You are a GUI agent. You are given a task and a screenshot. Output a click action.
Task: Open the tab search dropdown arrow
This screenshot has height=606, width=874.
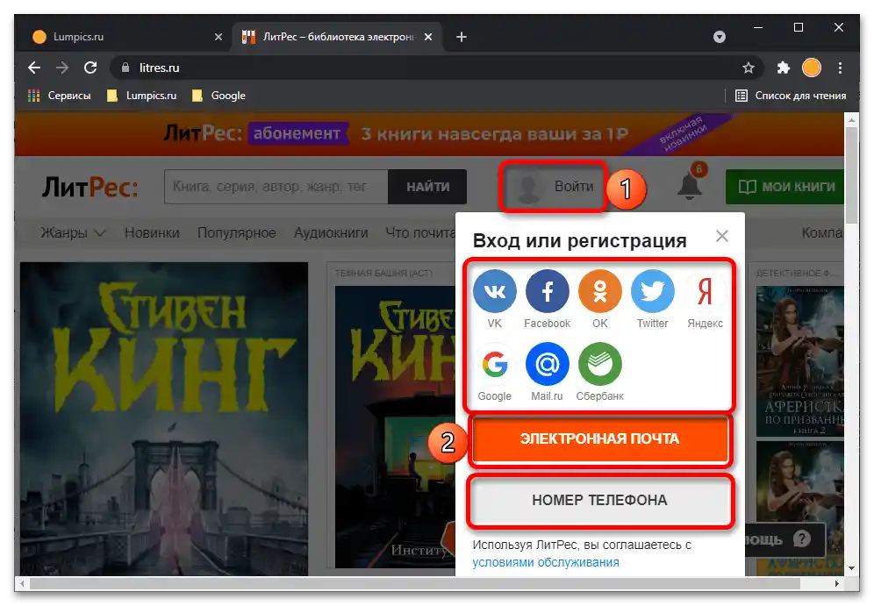(719, 37)
